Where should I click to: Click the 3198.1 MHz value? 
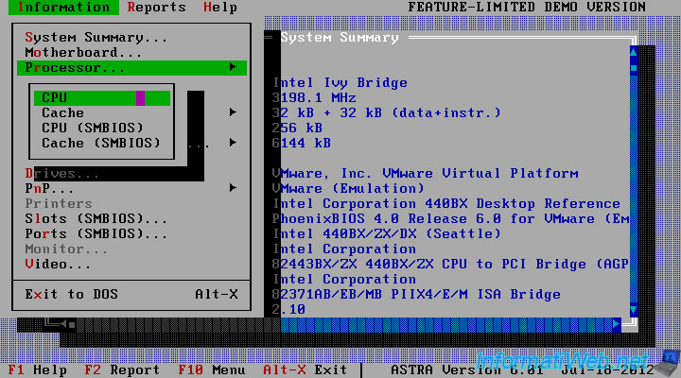(x=314, y=98)
